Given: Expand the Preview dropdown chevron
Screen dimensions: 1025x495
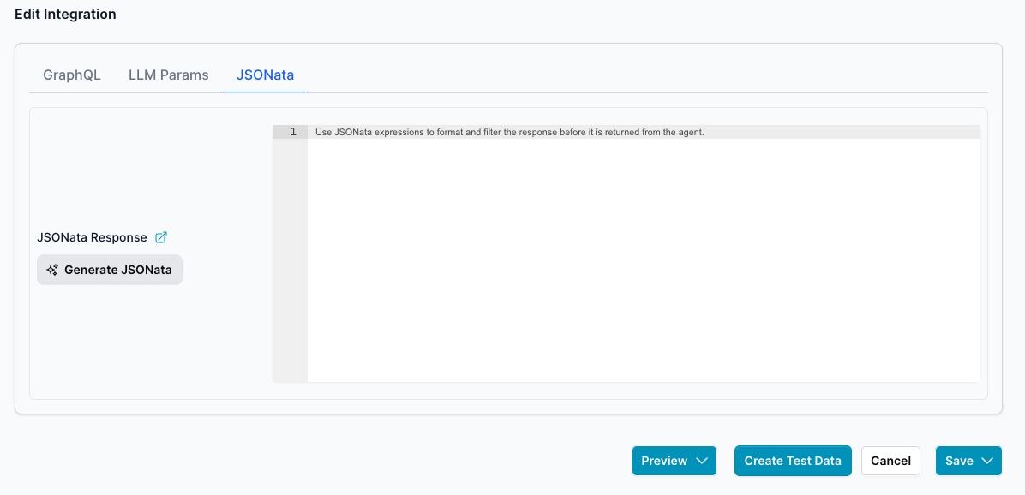Looking at the screenshot, I should [702, 461].
